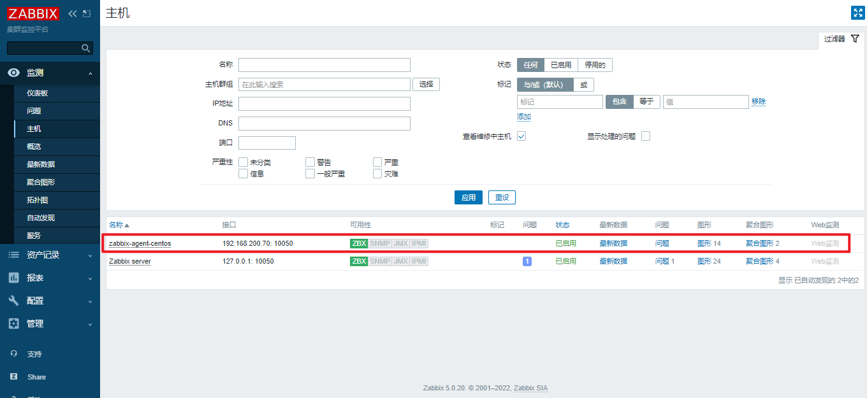Expand the 报表 menu section
The image size is (867, 398).
point(90,279)
